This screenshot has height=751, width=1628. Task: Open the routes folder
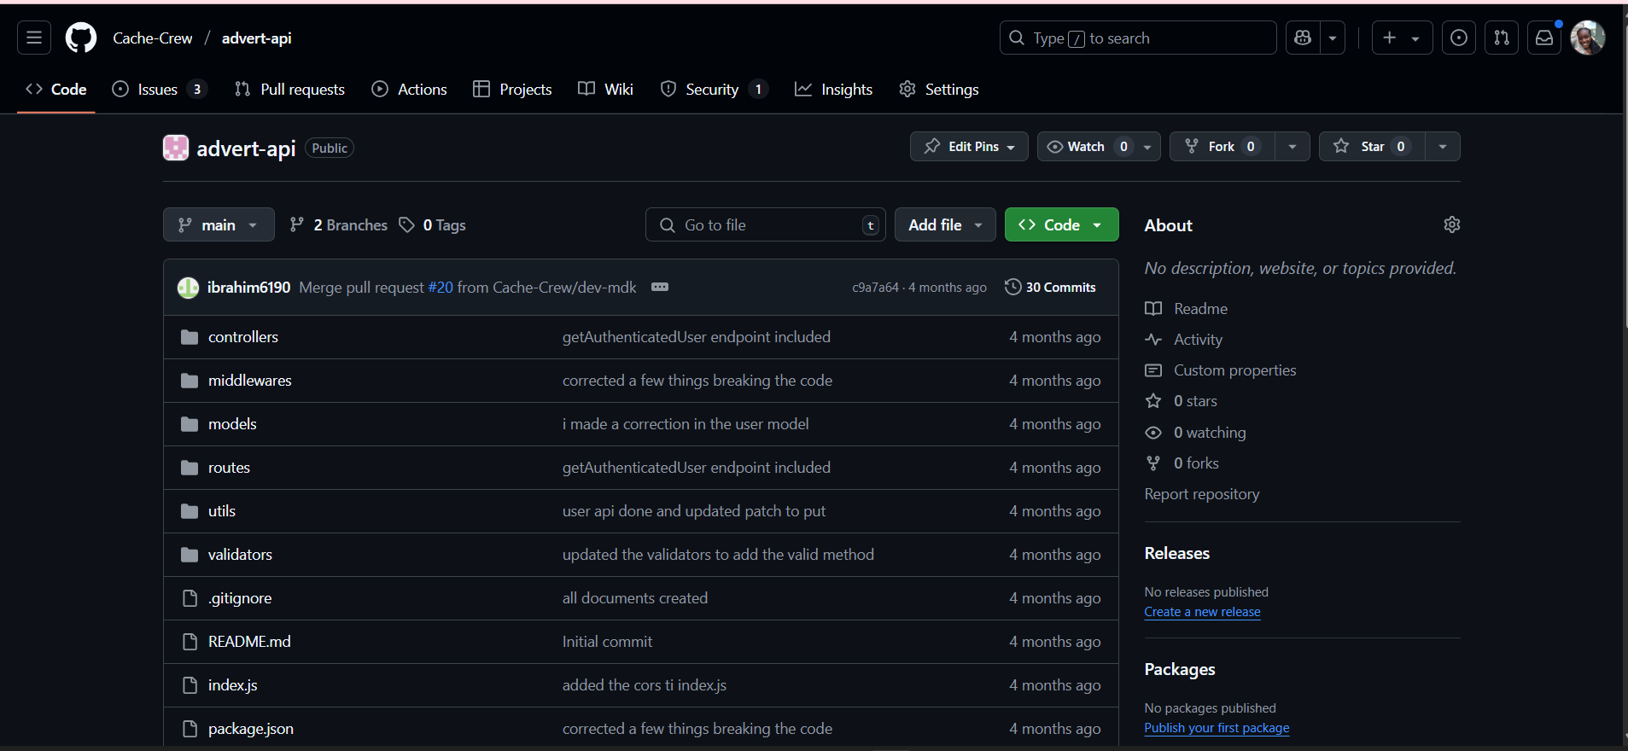[x=229, y=468]
